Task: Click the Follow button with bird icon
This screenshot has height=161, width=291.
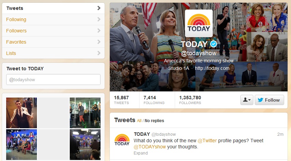Action: pyautogui.click(x=269, y=100)
